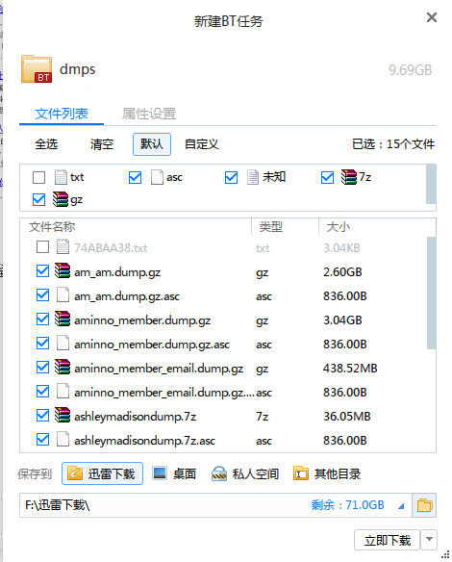Uncheck the ashleymadisondump.7z.asc checkbox

(42, 440)
